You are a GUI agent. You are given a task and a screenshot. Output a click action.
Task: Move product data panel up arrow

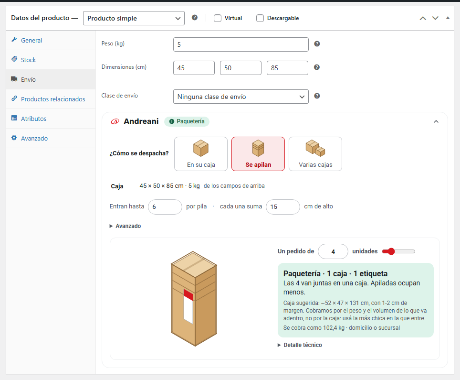point(423,18)
